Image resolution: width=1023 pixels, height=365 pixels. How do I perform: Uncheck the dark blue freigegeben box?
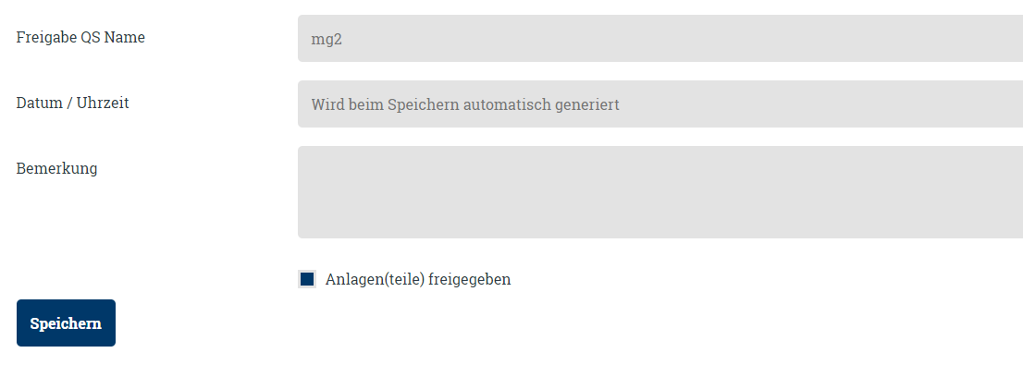click(x=307, y=280)
